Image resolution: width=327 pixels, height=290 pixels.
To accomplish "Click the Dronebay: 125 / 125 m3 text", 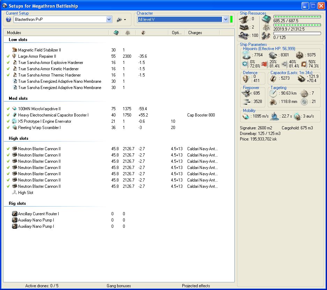I will [x=260, y=133].
